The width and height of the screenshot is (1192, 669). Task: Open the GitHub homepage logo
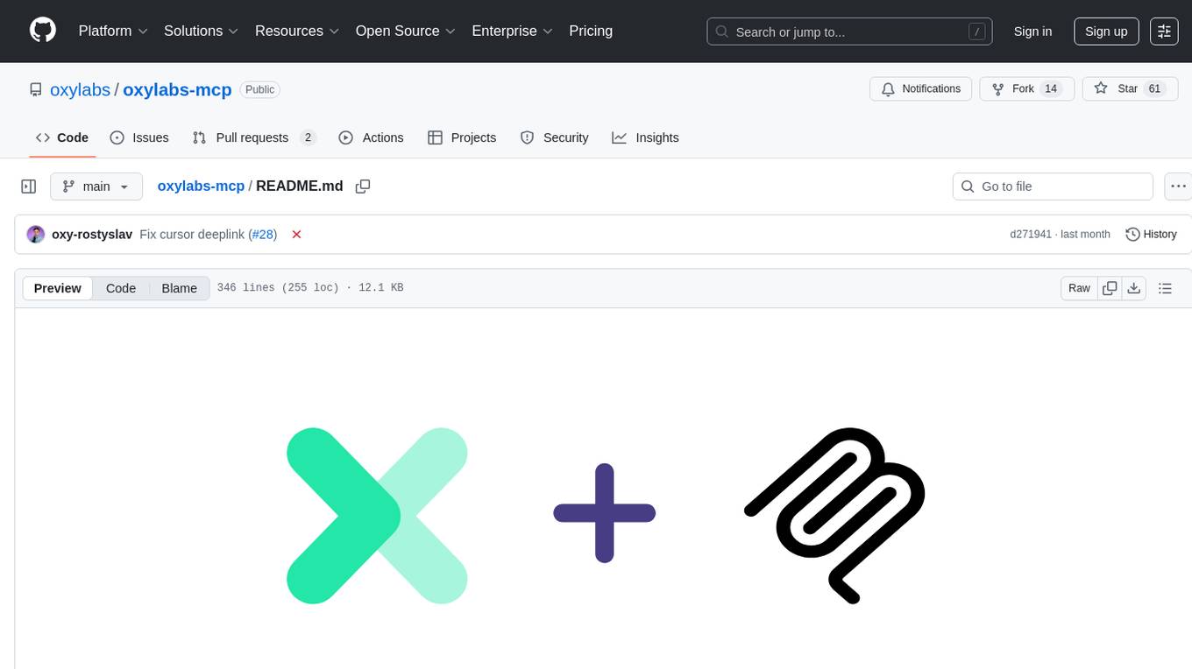tap(43, 31)
